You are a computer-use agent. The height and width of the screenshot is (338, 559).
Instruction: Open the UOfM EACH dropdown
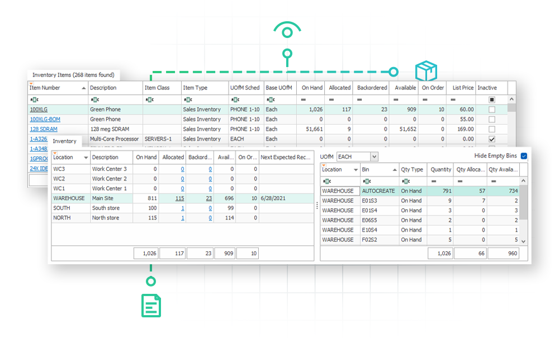(x=374, y=158)
